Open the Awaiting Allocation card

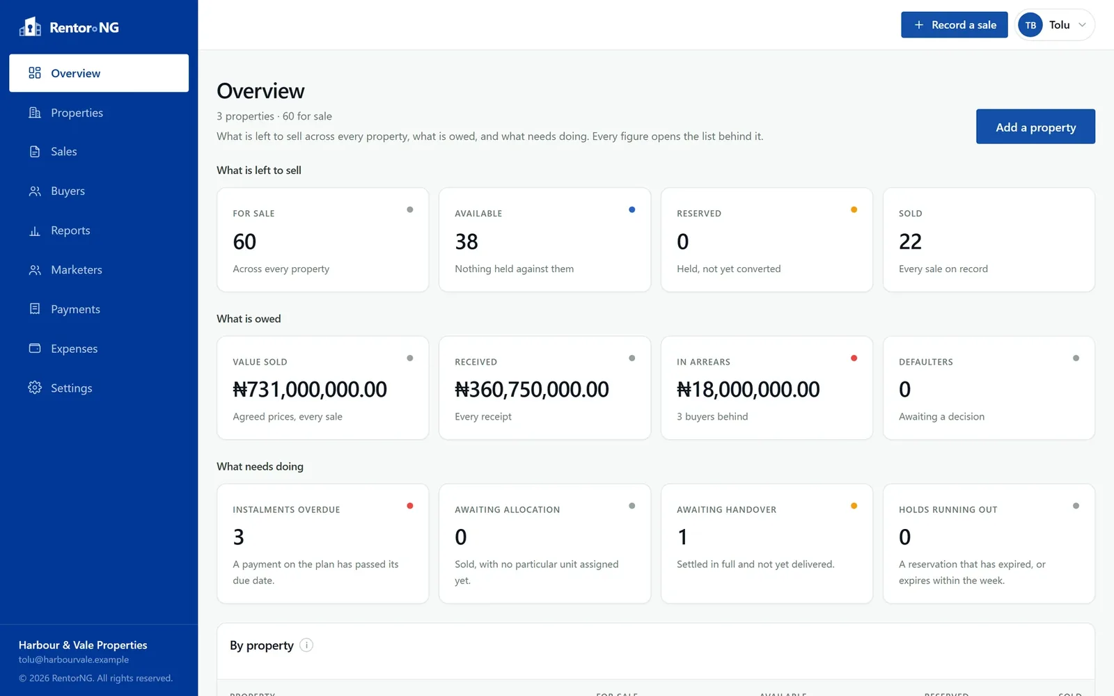tap(544, 544)
